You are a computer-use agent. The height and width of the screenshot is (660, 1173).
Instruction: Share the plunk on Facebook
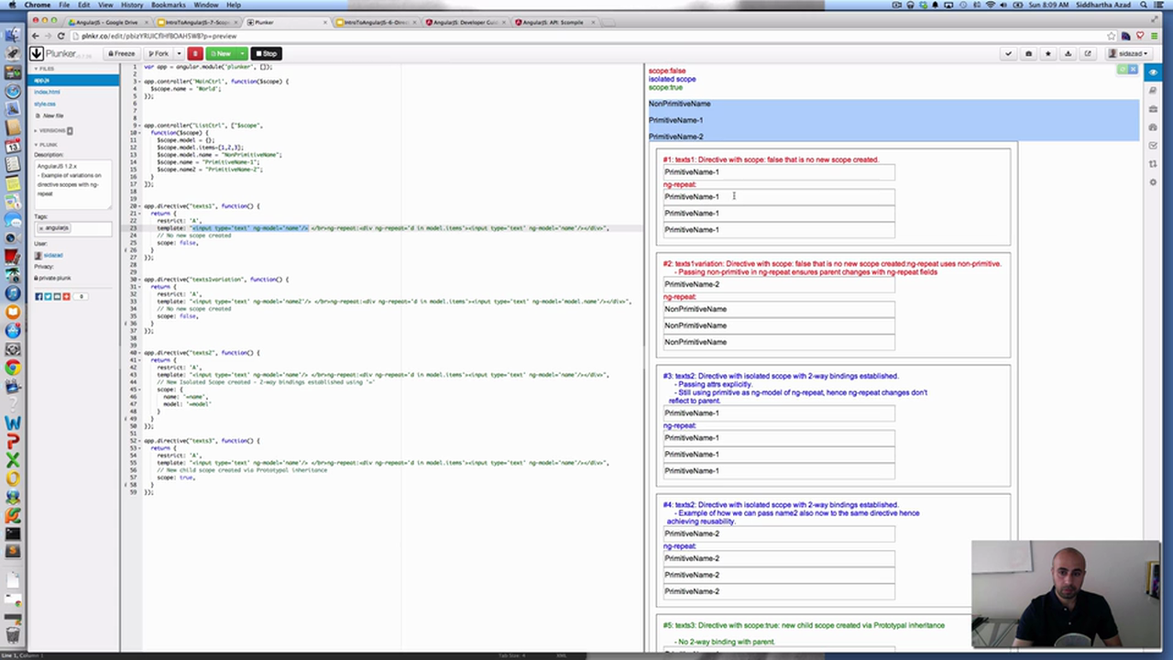38,296
